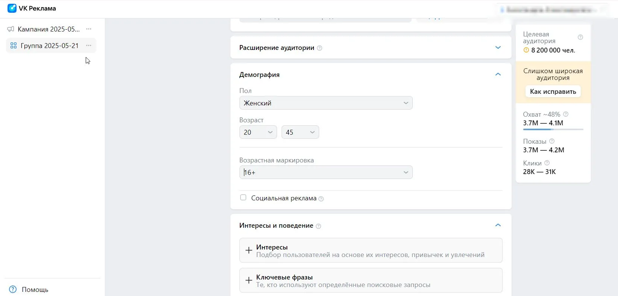
Task: Open the Группа 2025-05-21 three-dots menu
Action: point(89,45)
